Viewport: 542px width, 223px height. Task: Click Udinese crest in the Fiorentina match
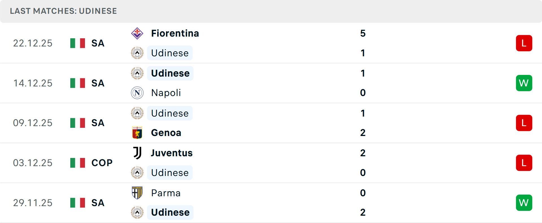click(x=137, y=53)
